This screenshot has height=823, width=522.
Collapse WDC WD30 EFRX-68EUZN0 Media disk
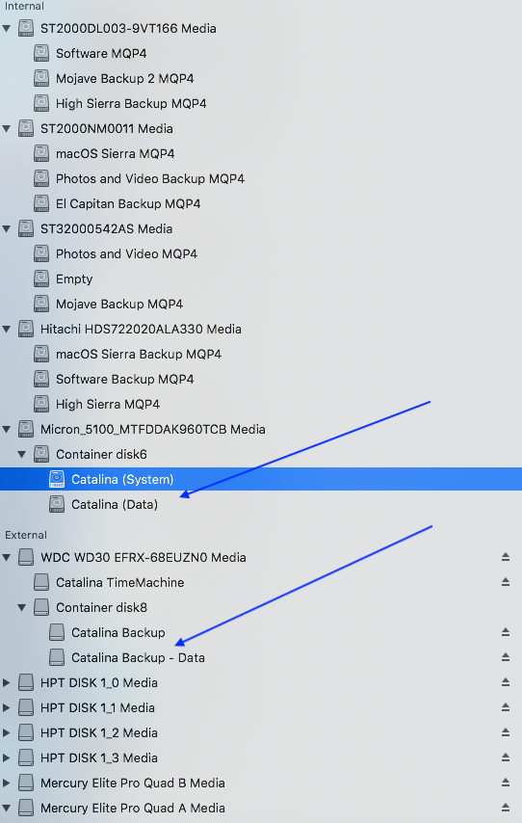[x=7, y=557]
